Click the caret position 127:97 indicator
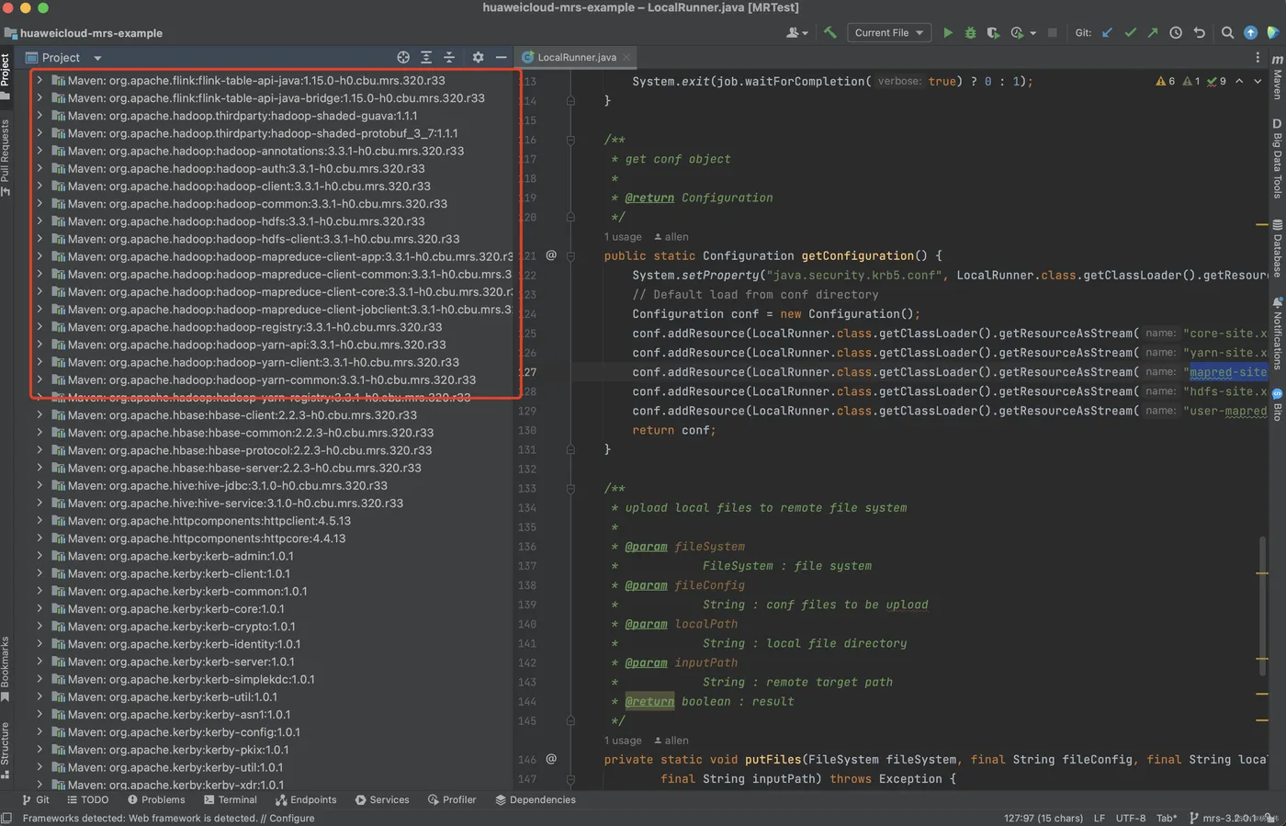The height and width of the screenshot is (826, 1286). 1043,818
